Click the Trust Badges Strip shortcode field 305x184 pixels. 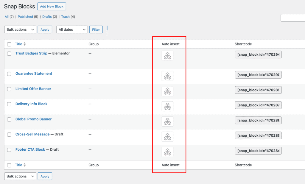pyautogui.click(x=258, y=55)
